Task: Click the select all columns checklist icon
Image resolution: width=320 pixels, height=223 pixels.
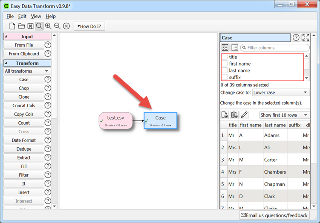Action: tap(225, 48)
